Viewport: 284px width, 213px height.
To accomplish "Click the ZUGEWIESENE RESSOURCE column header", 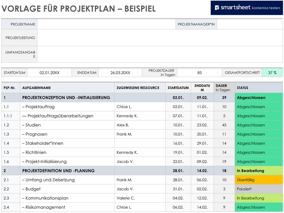I will [x=140, y=88].
